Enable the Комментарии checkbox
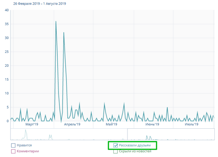This screenshot has width=218, height=157. click(13, 151)
